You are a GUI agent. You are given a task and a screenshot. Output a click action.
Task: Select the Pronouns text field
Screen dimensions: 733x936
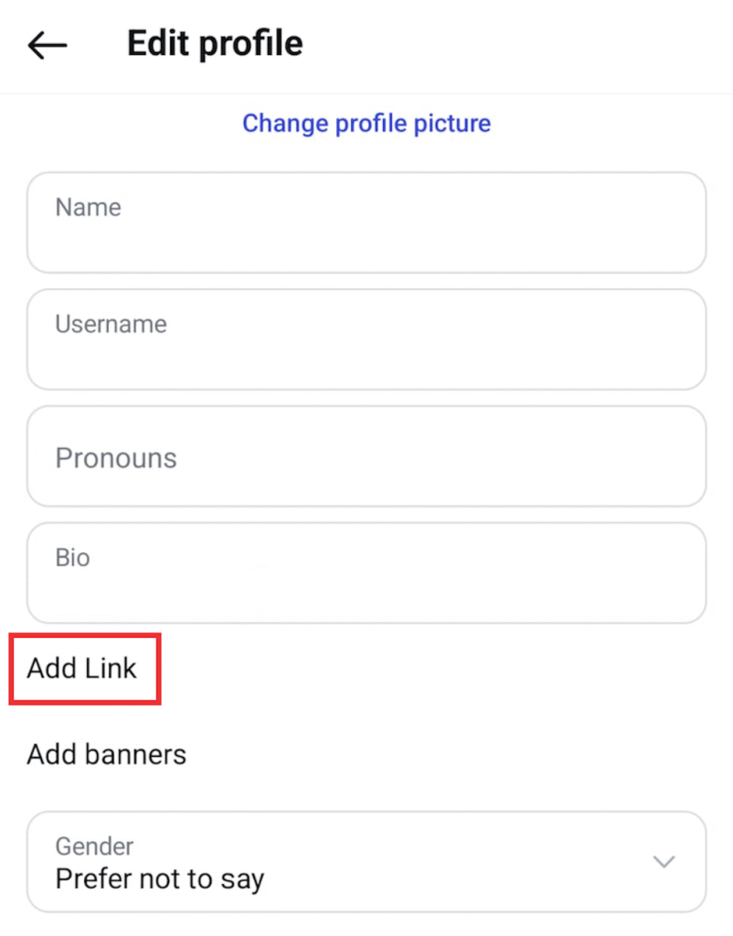pos(366,455)
